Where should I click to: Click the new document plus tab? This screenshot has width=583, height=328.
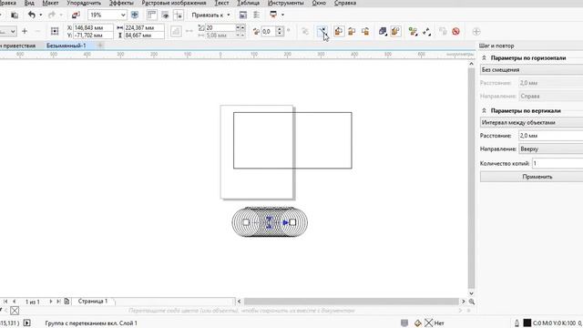point(100,46)
